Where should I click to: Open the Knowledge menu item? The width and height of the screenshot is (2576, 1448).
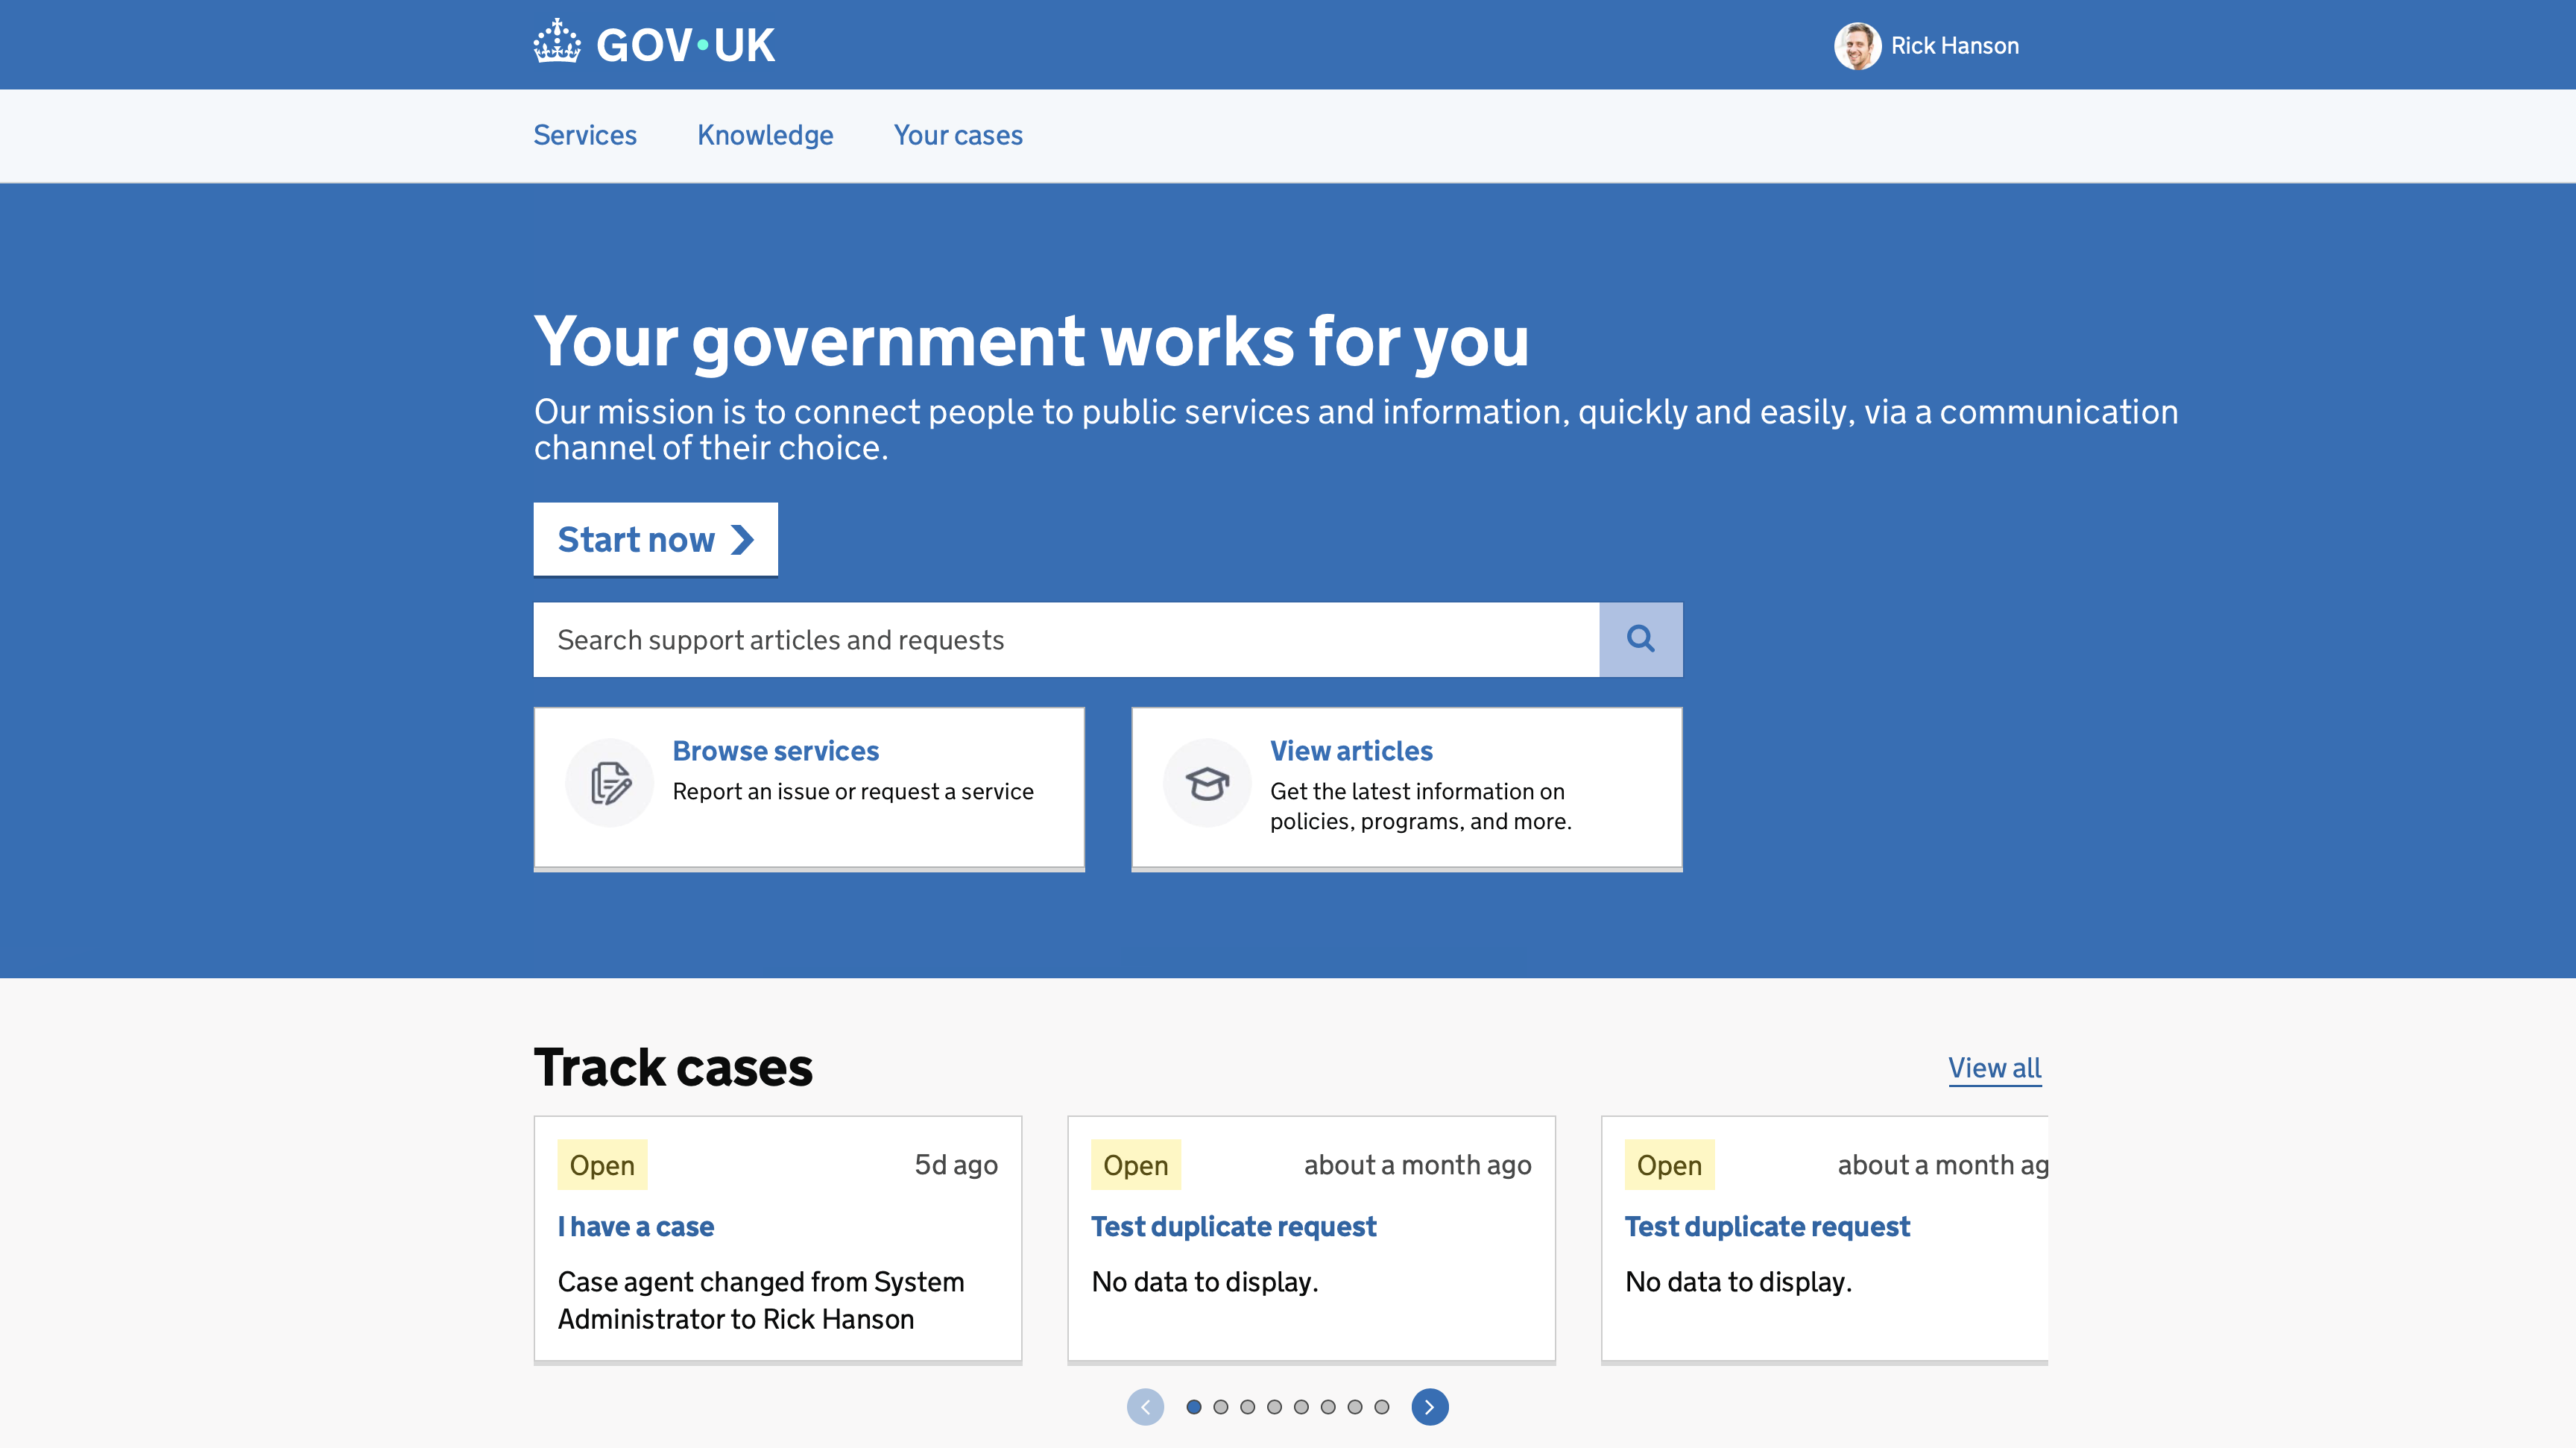765,135
